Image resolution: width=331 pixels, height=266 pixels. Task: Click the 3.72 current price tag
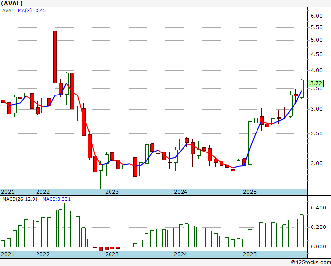316,84
